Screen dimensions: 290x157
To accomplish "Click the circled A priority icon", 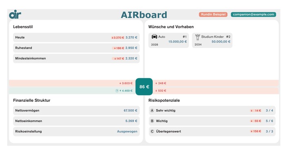I will [152, 110].
